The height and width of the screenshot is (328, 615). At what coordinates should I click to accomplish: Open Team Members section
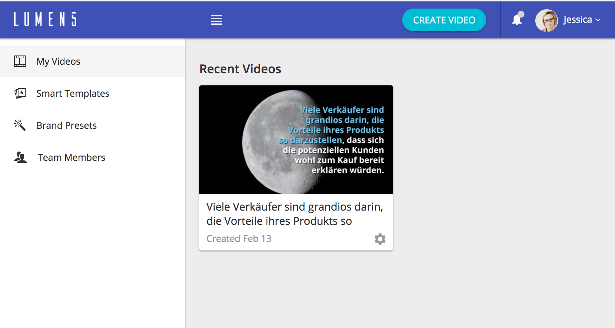[x=93, y=157]
